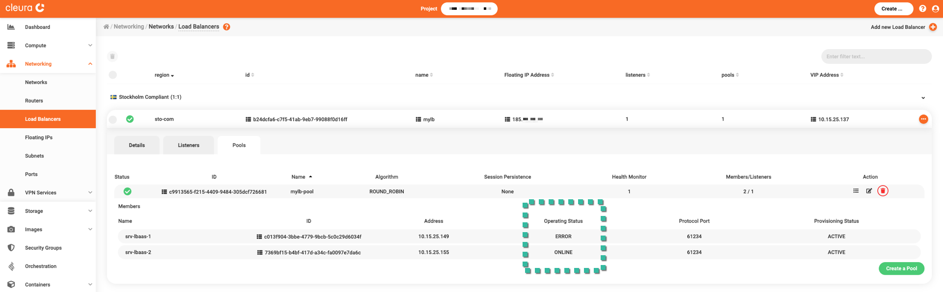Click member name srv-lbaas-2
This screenshot has height=292, width=943.
point(138,252)
